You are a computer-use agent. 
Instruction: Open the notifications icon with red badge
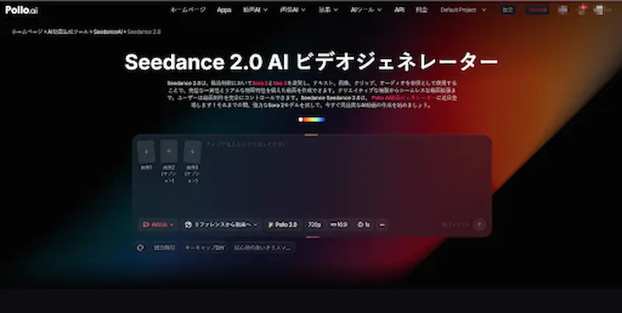tap(582, 10)
